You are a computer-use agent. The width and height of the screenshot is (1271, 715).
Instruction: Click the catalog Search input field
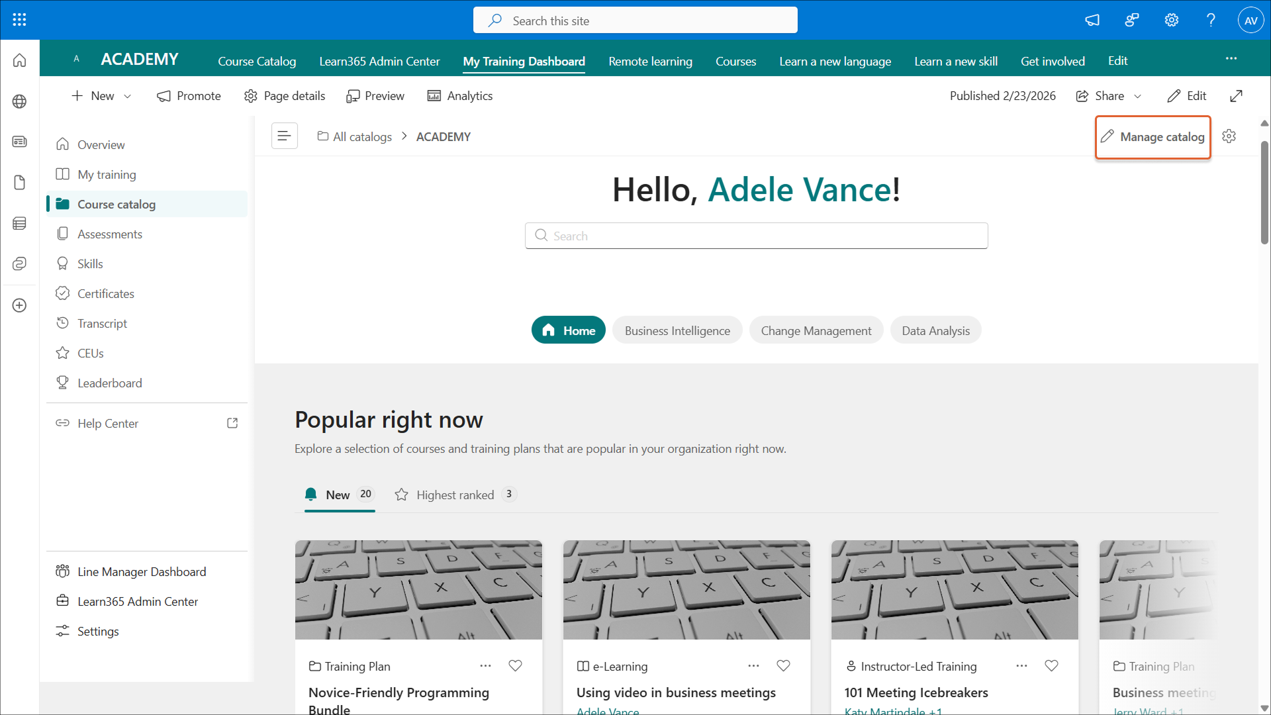756,236
